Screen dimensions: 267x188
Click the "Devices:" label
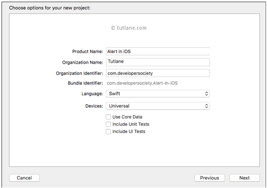tap(94, 106)
